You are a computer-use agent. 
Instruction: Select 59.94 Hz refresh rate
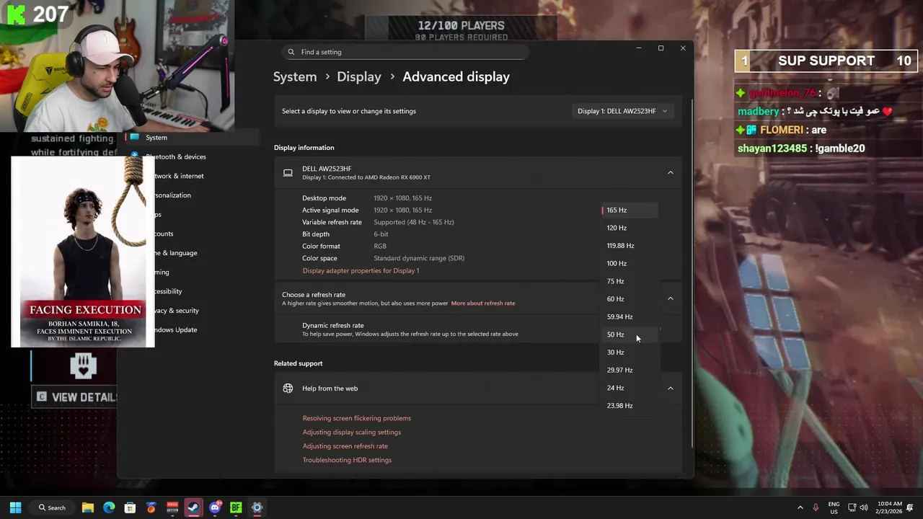tap(629, 316)
